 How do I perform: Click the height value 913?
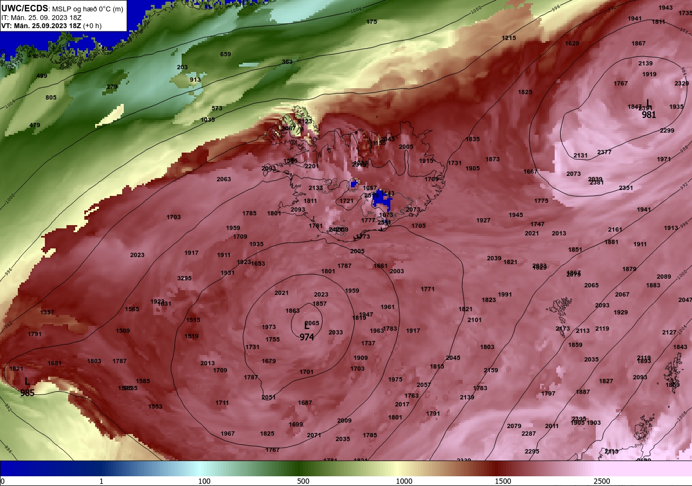coord(195,80)
